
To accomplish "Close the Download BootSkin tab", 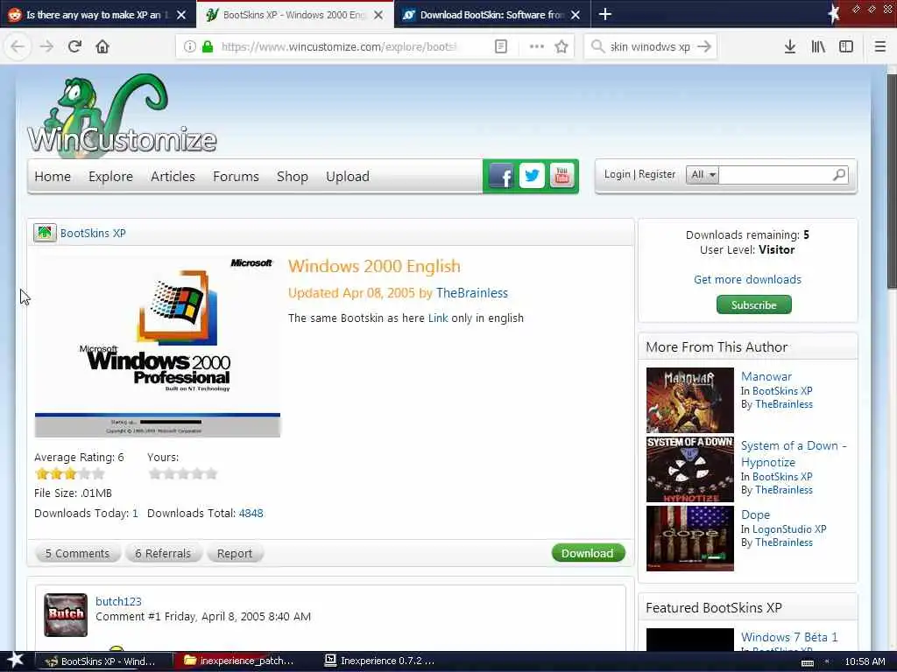I will 576,15.
